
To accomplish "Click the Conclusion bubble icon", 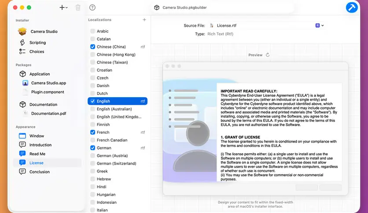I will coord(22,172).
